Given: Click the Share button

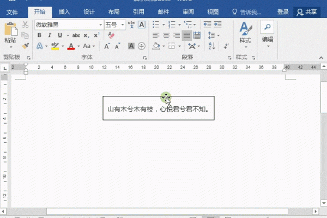Looking at the screenshot, I should point(307,12).
